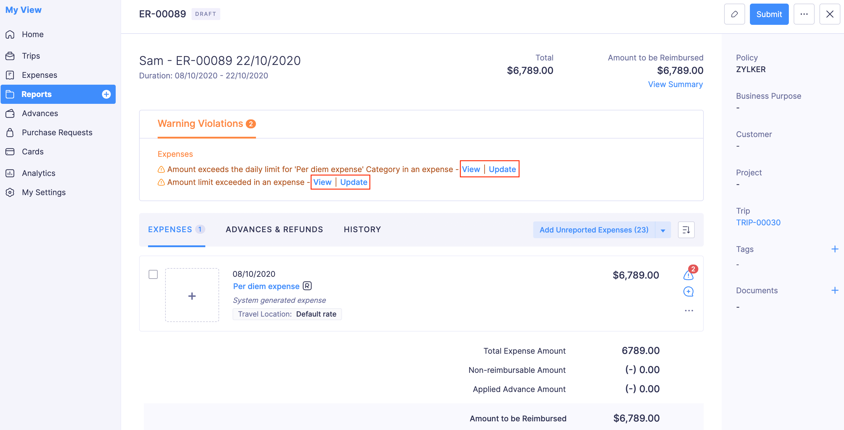The width and height of the screenshot is (844, 430).
Task: Click the sort expenses icon
Action: (x=686, y=230)
